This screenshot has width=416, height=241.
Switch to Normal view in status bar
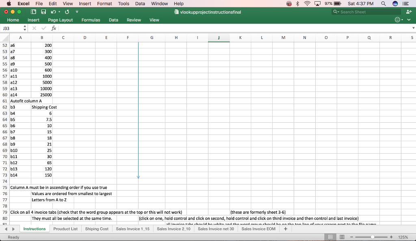click(x=330, y=236)
